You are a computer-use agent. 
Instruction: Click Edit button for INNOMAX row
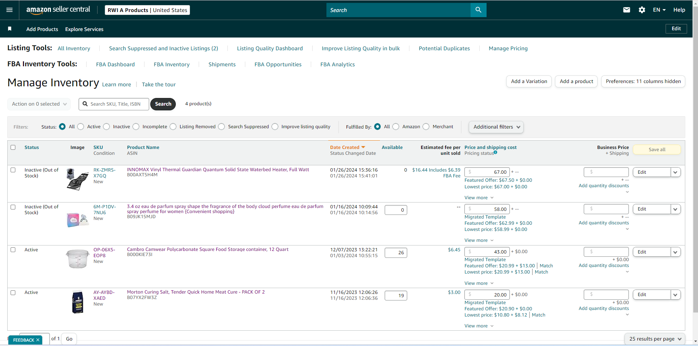(x=652, y=172)
